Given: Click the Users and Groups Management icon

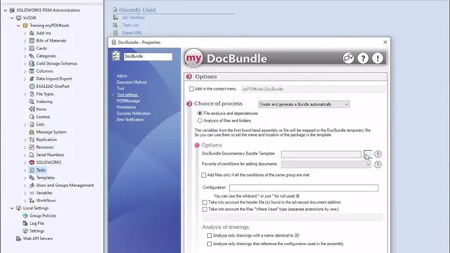Looking at the screenshot, I should coord(32,185).
